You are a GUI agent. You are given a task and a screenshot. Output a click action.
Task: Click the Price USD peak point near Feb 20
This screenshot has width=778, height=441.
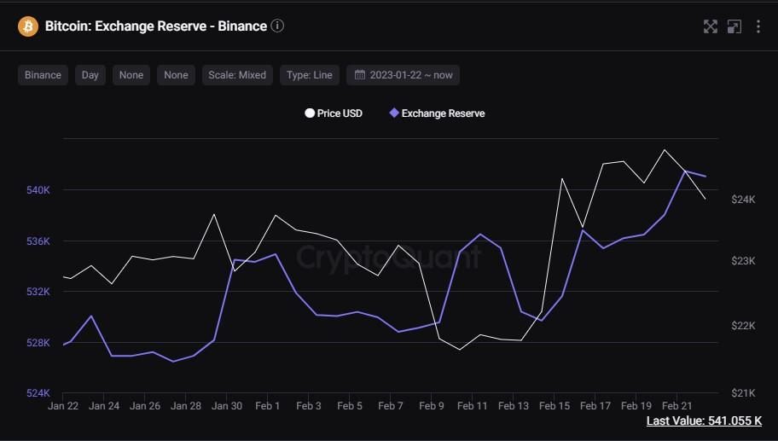pos(665,150)
